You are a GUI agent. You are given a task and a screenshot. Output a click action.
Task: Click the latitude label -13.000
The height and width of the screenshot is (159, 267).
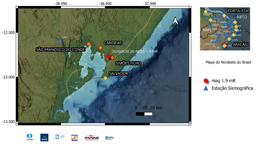[x=8, y=77]
